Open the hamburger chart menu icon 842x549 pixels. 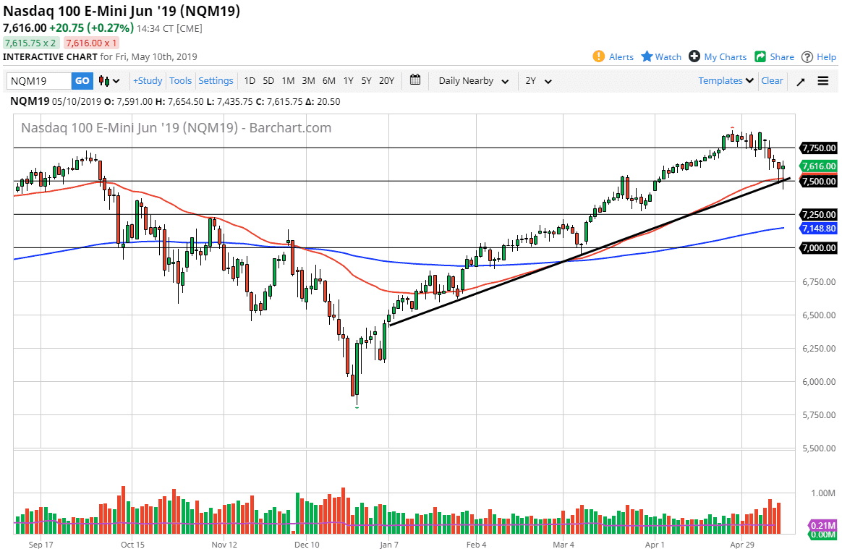tap(822, 81)
